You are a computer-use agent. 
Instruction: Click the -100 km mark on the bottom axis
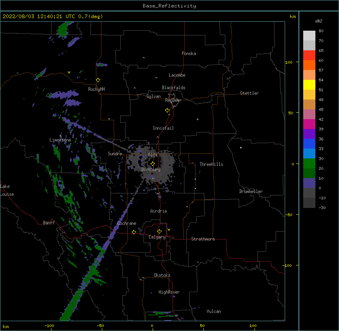tap(49, 326)
